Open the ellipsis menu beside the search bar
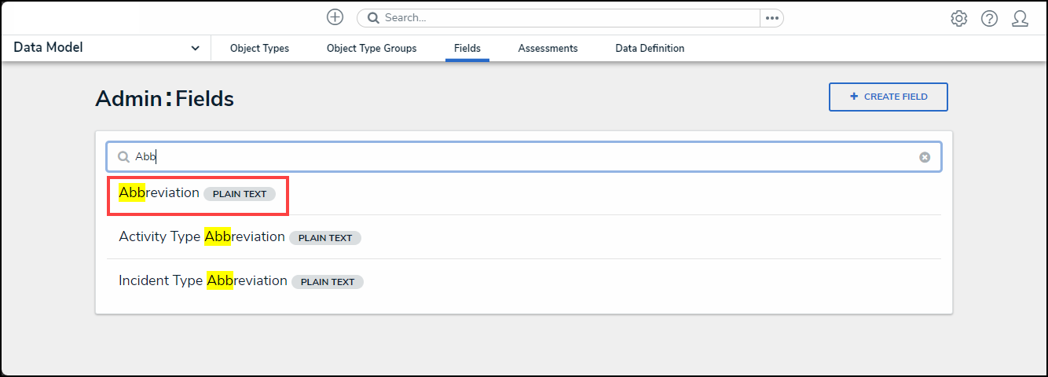The height and width of the screenshot is (377, 1048). point(771,18)
